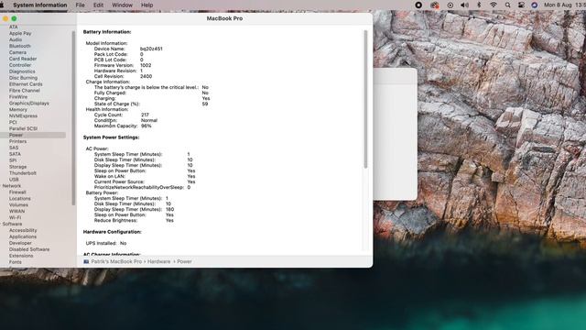Viewport: 586px width, 330px height.
Task: Select Firewall under Network
Action: pyautogui.click(x=17, y=192)
